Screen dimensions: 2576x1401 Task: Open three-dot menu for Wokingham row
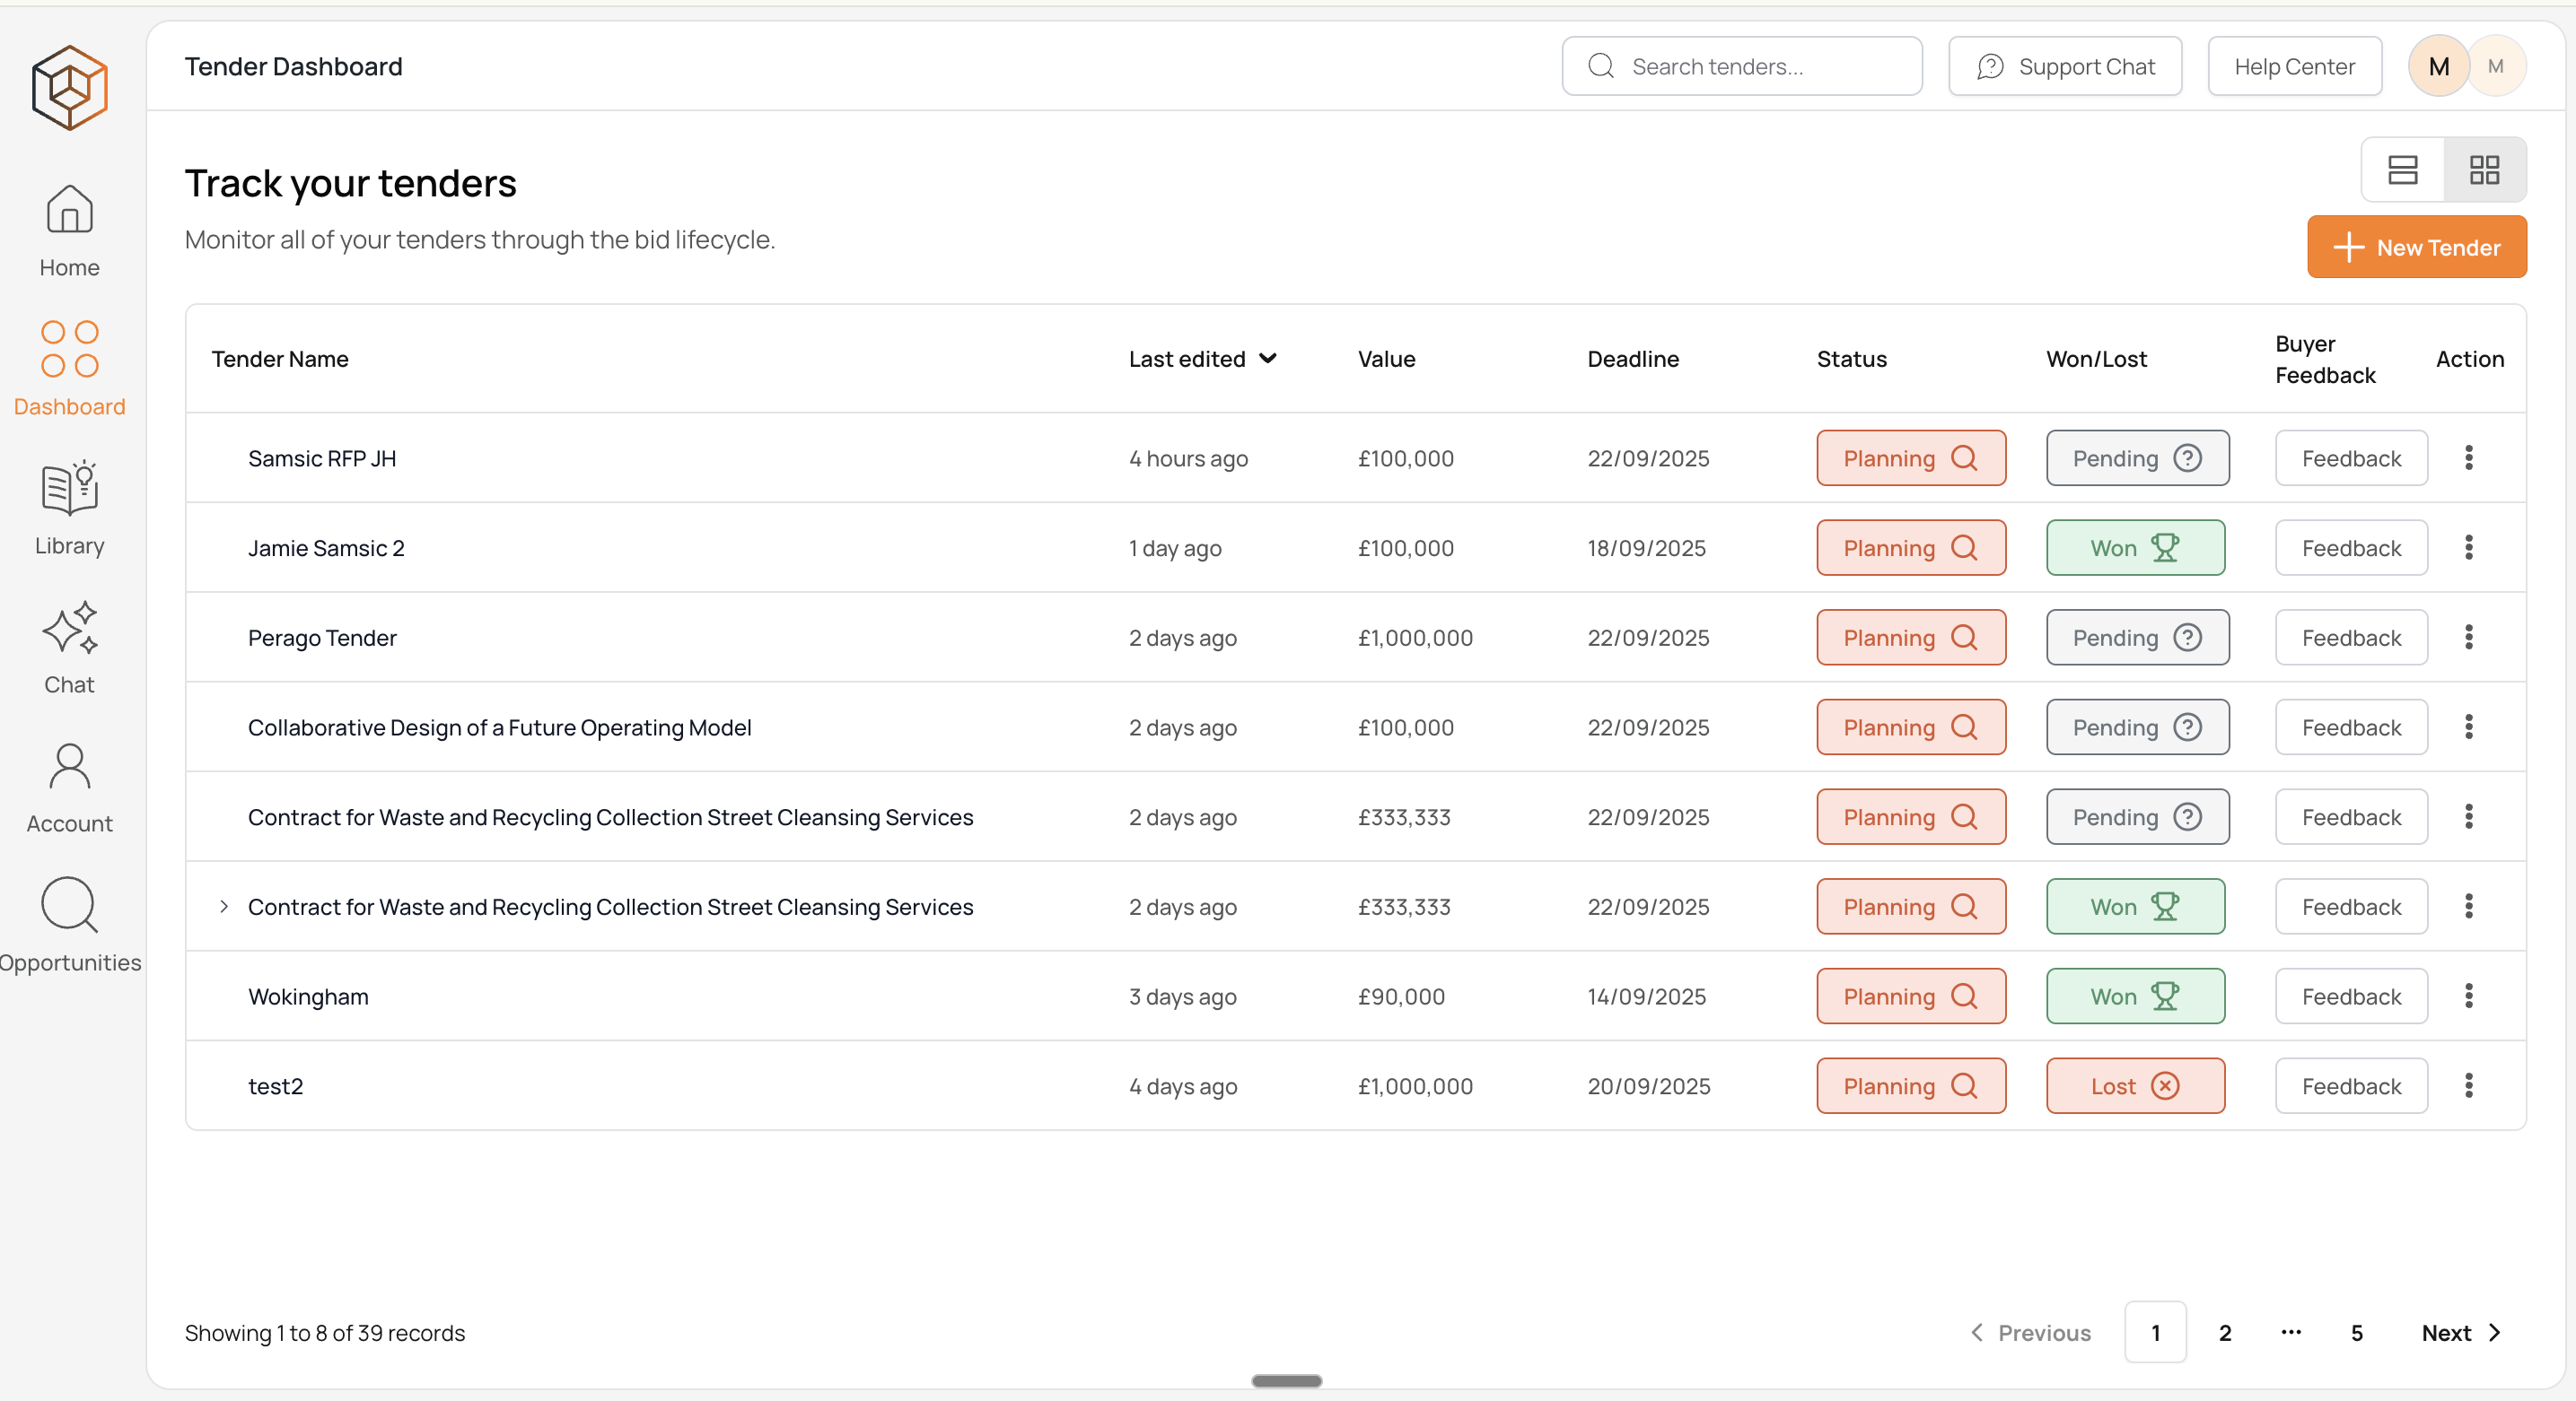(x=2468, y=996)
